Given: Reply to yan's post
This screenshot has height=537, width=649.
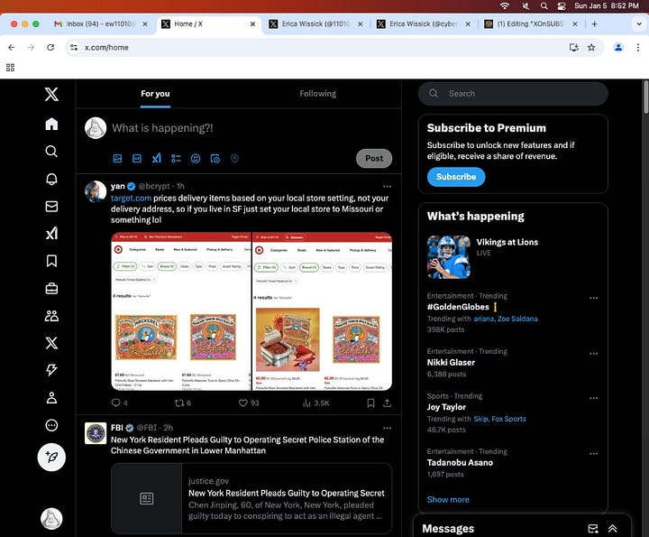Looking at the screenshot, I should click(x=119, y=403).
